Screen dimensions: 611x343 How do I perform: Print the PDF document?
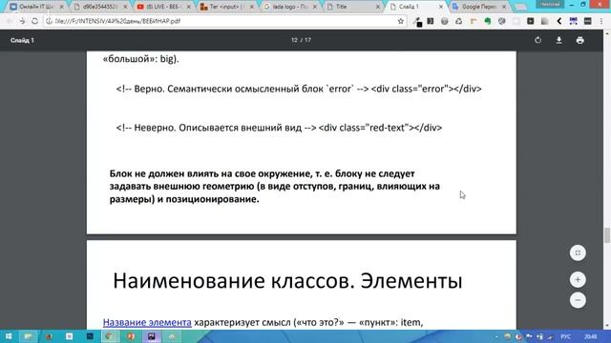[579, 40]
